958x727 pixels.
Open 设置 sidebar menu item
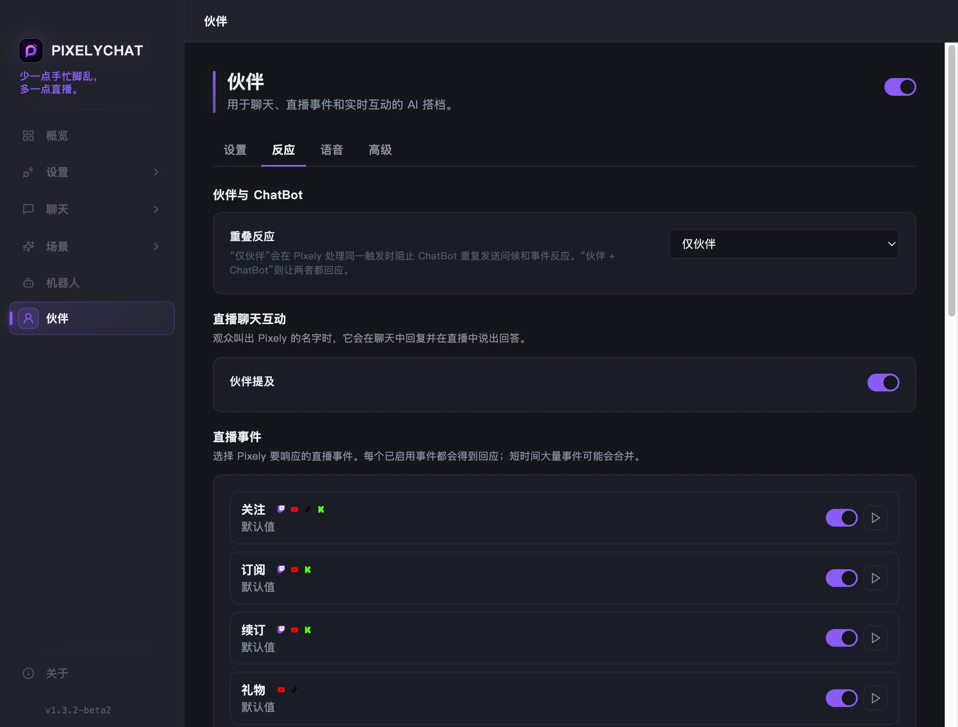(92, 172)
